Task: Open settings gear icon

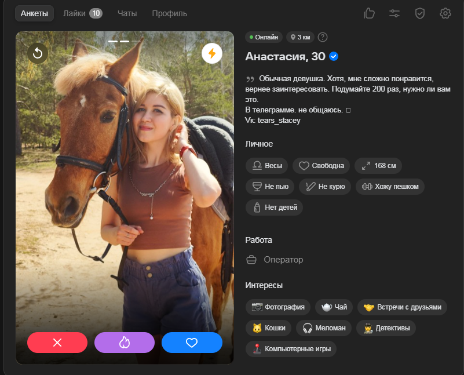Action: coord(445,13)
